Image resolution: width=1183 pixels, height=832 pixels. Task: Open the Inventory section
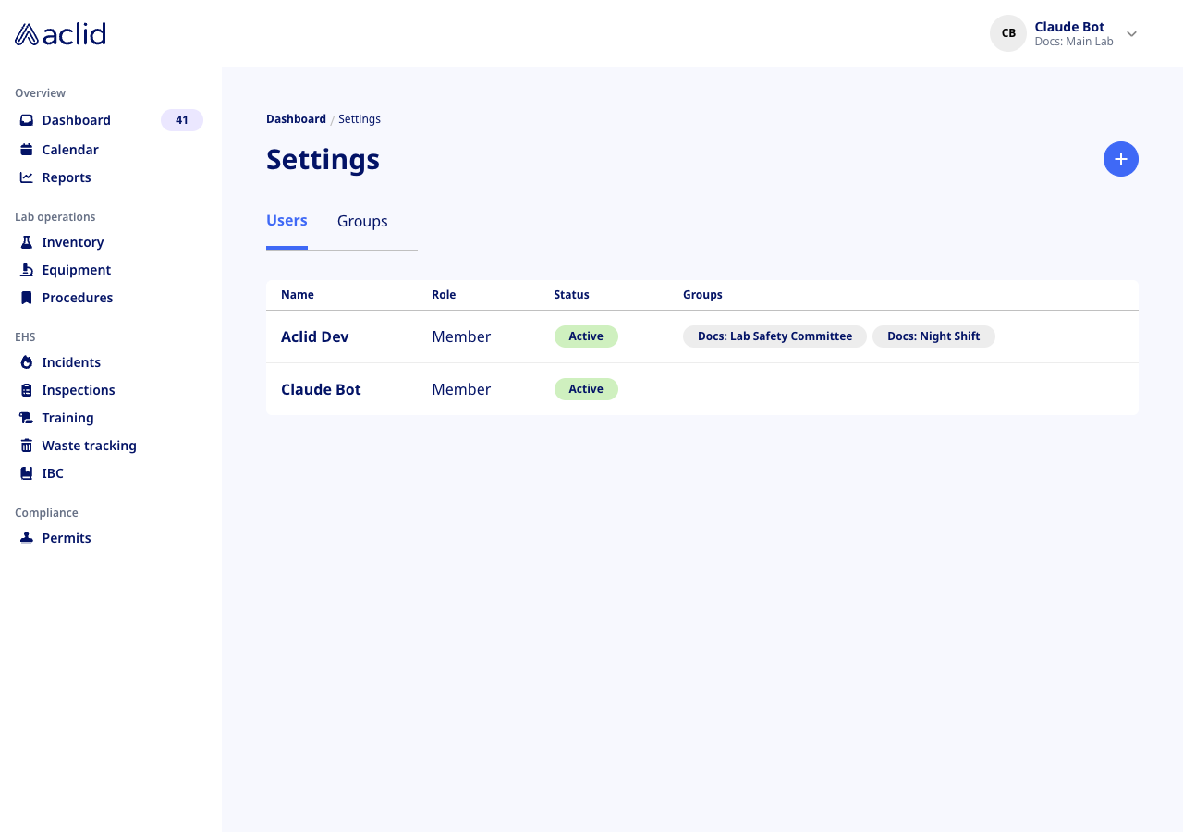point(73,242)
